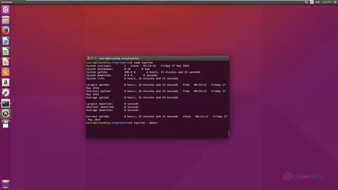
Task: Open the Files manager from launcher
Action: pos(6,20)
